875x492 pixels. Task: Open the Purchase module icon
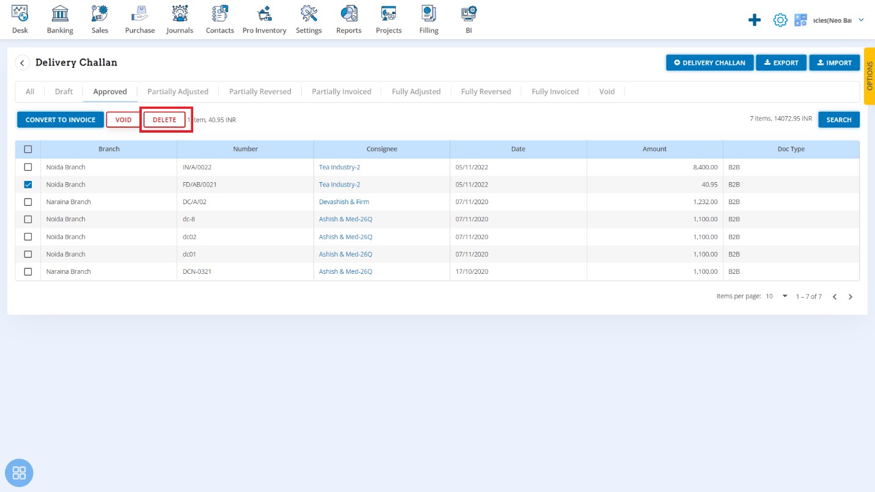click(140, 13)
